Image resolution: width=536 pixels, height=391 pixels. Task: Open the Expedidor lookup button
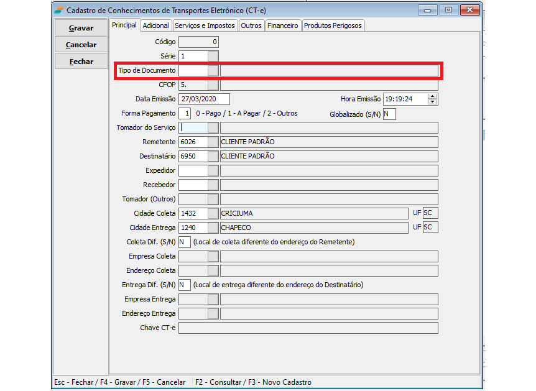(x=213, y=170)
